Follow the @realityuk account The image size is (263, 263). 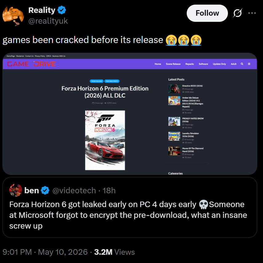coord(207,13)
